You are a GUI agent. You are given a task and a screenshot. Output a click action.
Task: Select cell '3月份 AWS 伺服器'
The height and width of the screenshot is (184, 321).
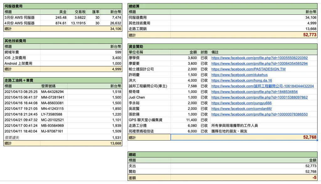(x=22, y=18)
